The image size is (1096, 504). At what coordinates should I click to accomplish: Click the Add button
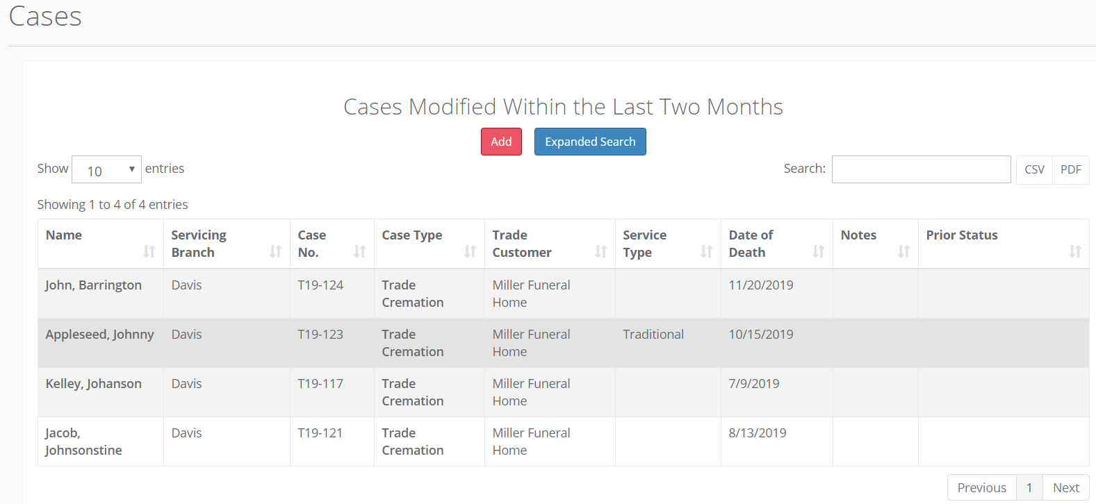[x=501, y=142]
